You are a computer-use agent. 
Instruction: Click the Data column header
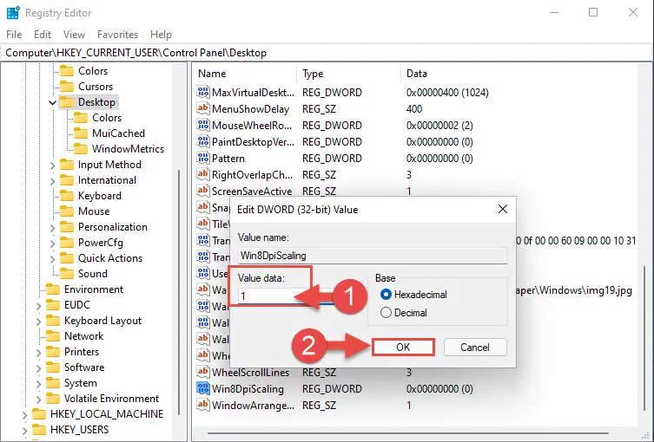tap(519, 74)
